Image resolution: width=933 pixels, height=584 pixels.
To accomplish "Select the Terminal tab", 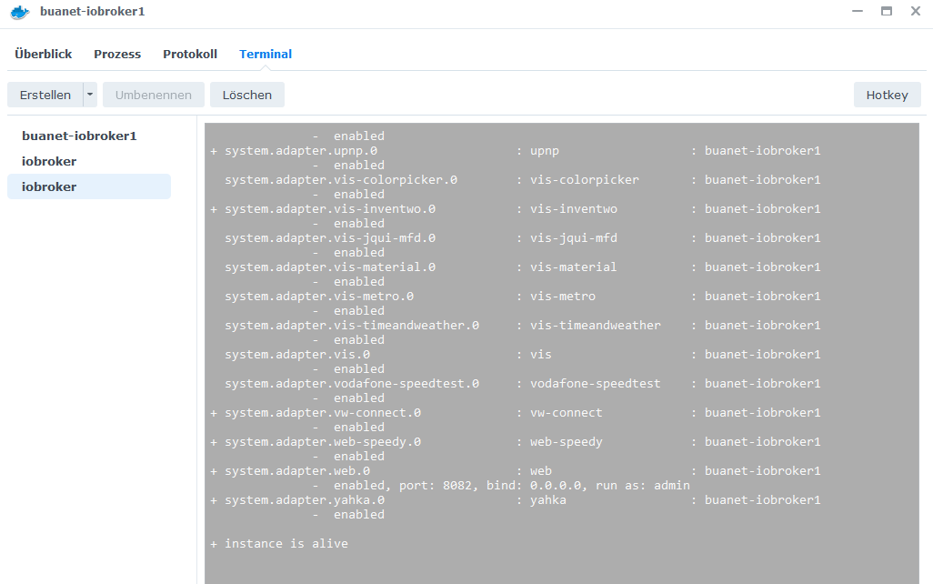I will (266, 54).
